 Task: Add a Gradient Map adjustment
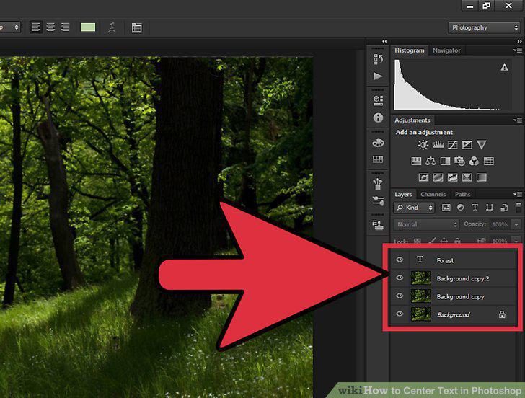point(482,177)
